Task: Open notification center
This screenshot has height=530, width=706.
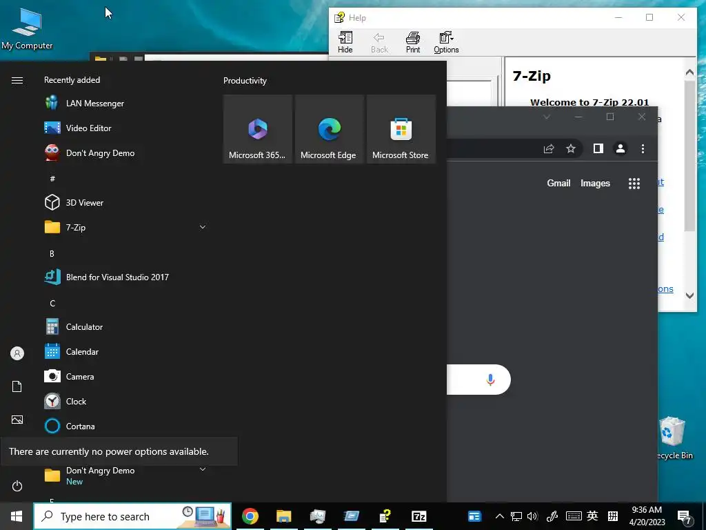Action: (685, 517)
